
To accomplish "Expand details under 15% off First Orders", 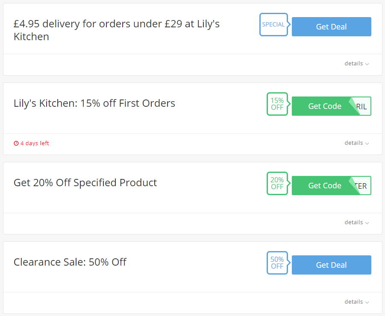I will 357,143.
